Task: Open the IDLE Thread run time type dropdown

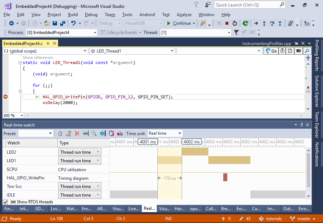Action: [x=80, y=195]
